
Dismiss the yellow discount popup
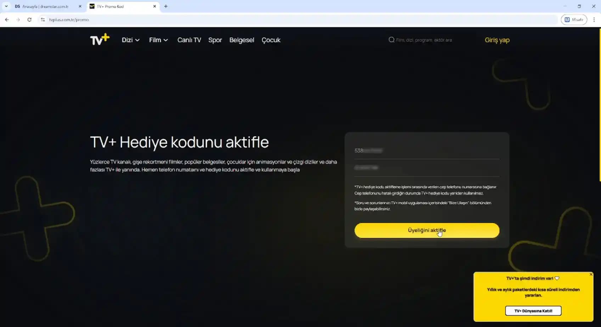(x=591, y=274)
